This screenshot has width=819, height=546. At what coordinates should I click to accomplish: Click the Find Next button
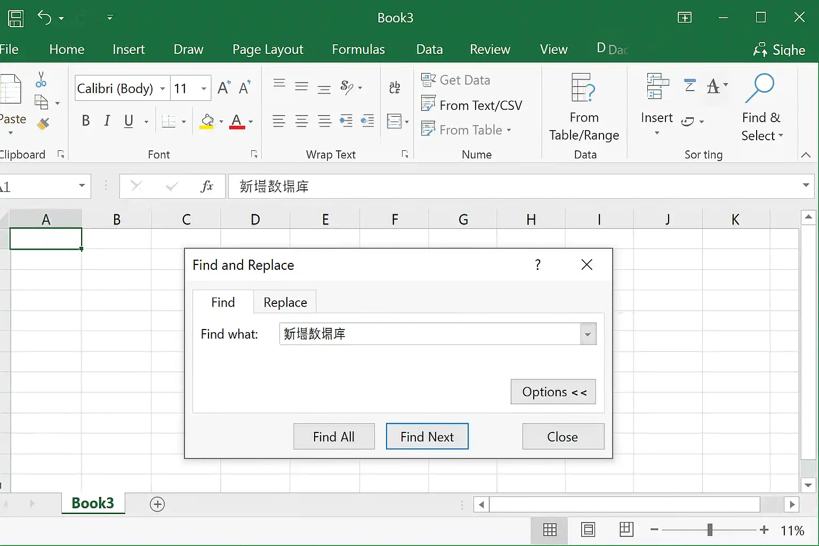point(427,437)
